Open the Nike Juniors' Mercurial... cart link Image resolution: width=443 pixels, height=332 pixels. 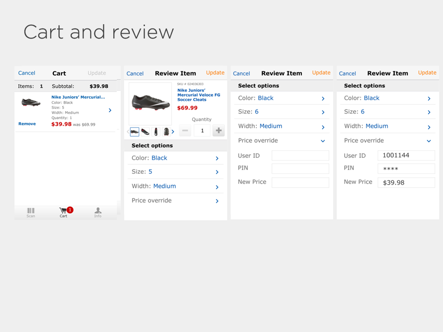(x=78, y=97)
